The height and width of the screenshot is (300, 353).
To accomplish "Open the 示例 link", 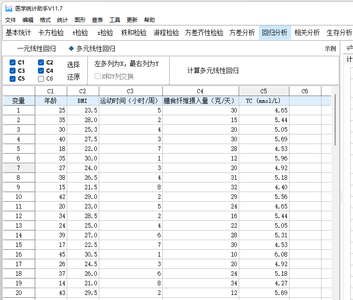I will [330, 48].
